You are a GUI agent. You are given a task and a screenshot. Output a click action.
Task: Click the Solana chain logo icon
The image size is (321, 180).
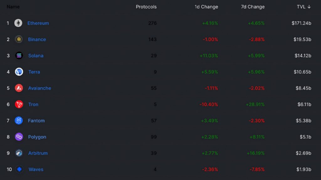click(19, 56)
